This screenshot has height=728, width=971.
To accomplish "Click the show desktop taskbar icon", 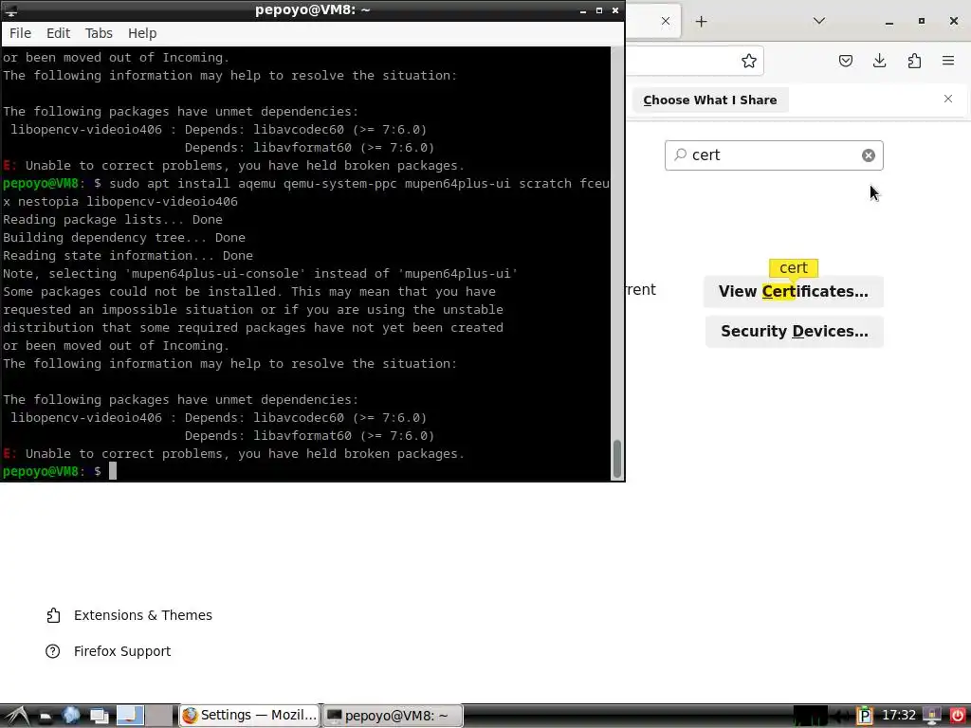I will (99, 716).
